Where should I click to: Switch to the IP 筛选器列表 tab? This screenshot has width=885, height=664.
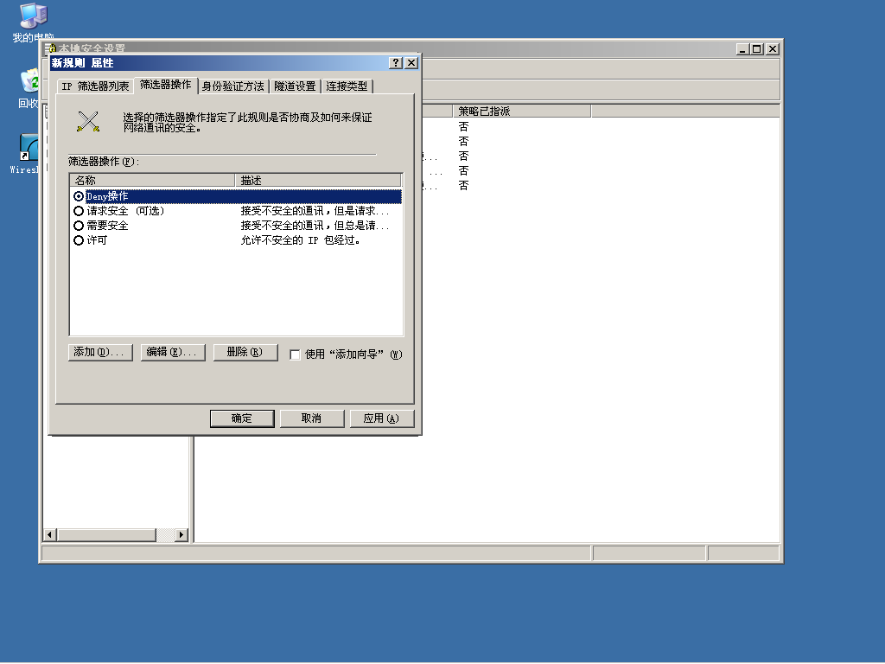pyautogui.click(x=95, y=86)
